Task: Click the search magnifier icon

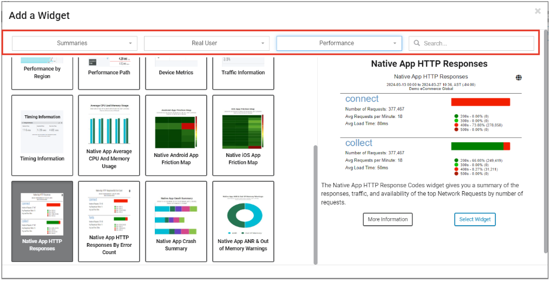Action: [417, 43]
